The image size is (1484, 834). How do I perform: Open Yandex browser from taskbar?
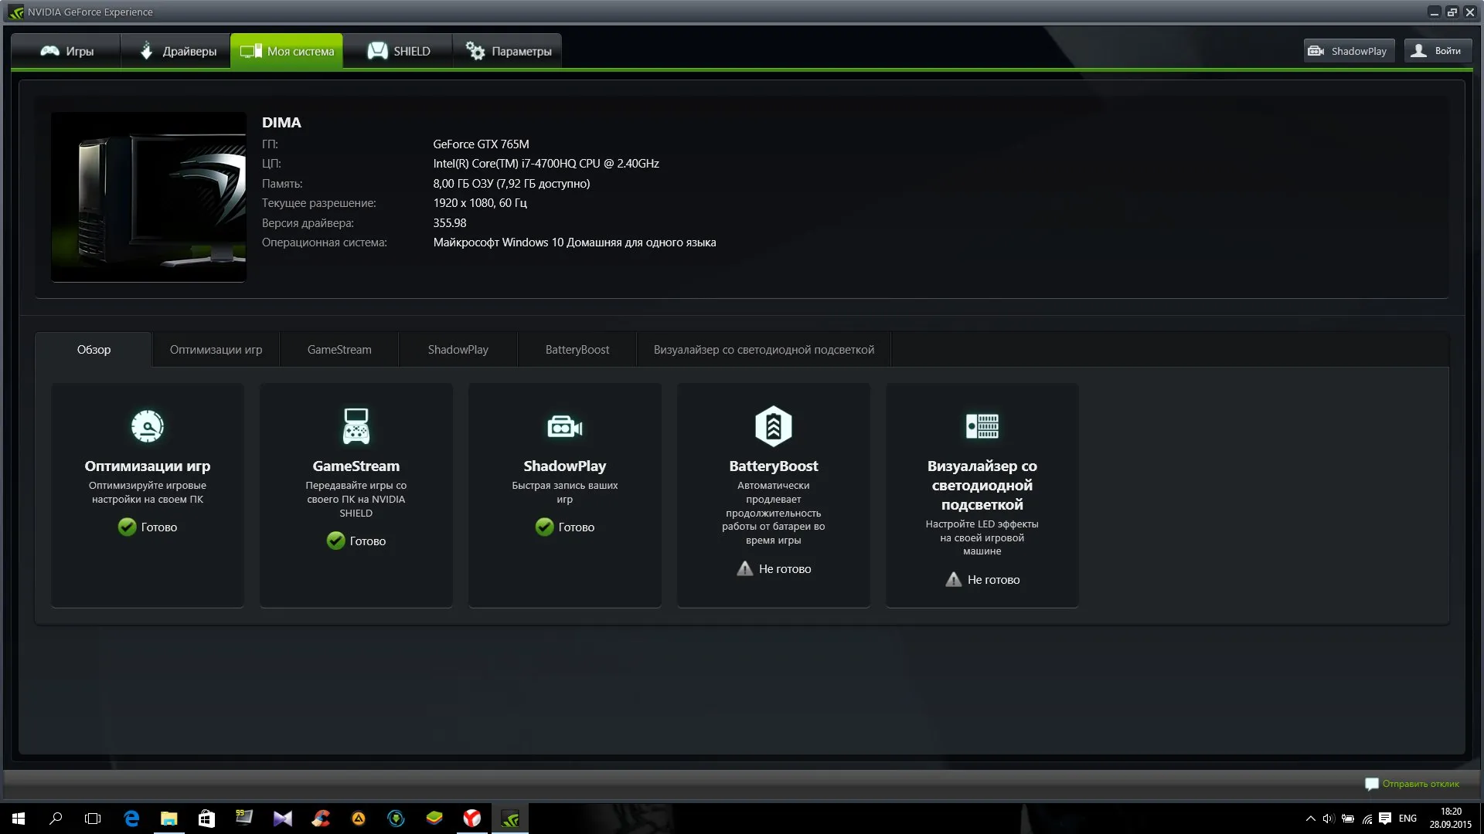472,819
